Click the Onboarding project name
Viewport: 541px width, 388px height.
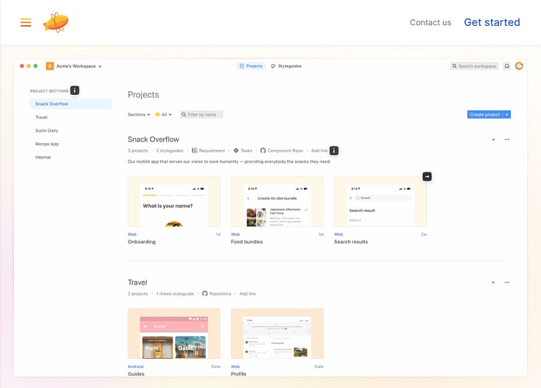pos(142,242)
